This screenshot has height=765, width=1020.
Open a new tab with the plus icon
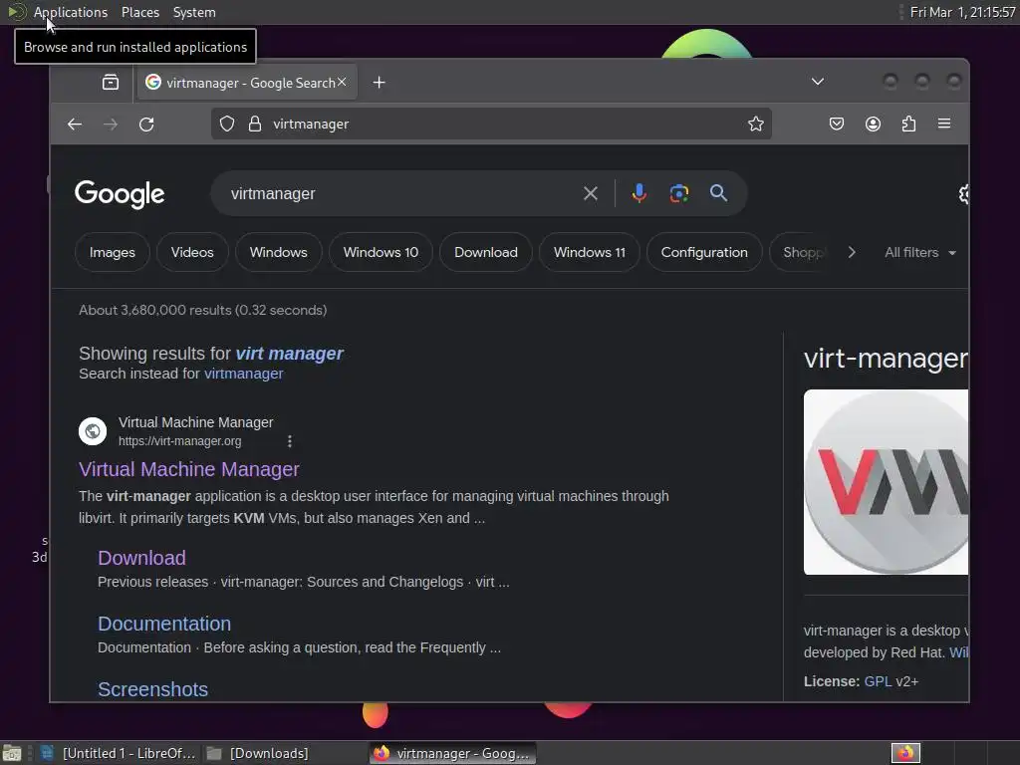[380, 83]
